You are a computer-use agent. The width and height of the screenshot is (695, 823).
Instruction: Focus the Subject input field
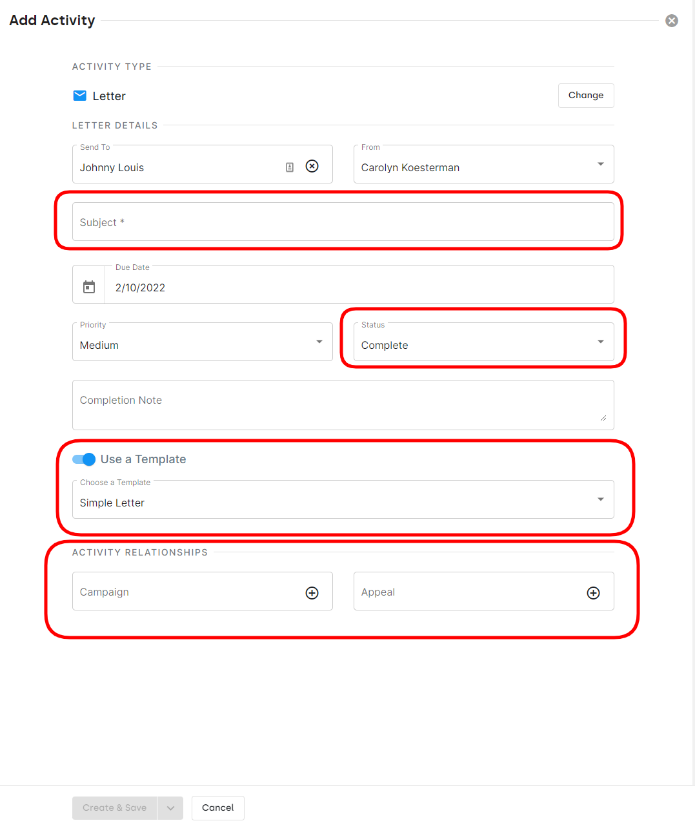click(x=343, y=222)
